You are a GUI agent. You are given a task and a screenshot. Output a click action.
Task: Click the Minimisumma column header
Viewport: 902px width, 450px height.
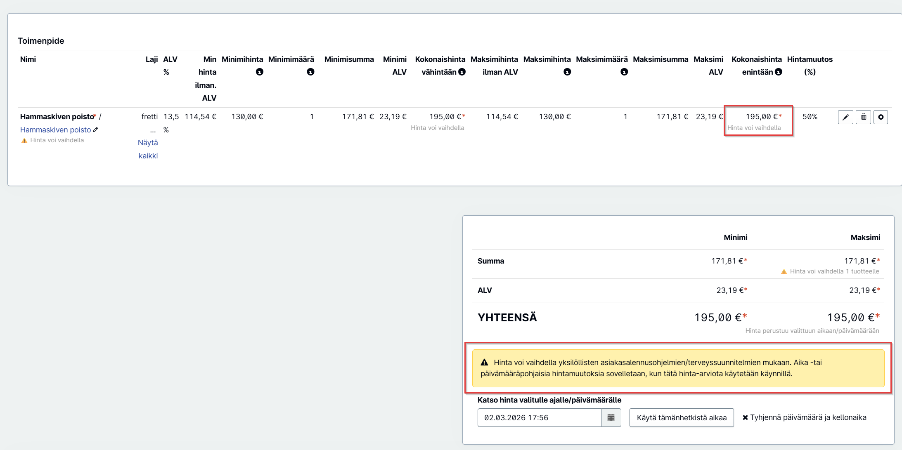349,59
